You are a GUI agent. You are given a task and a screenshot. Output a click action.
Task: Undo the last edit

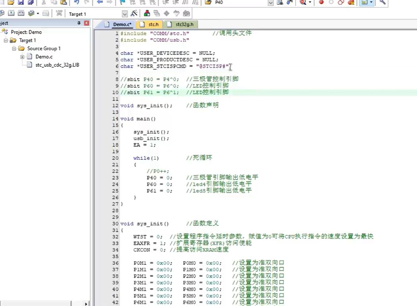point(77,2)
